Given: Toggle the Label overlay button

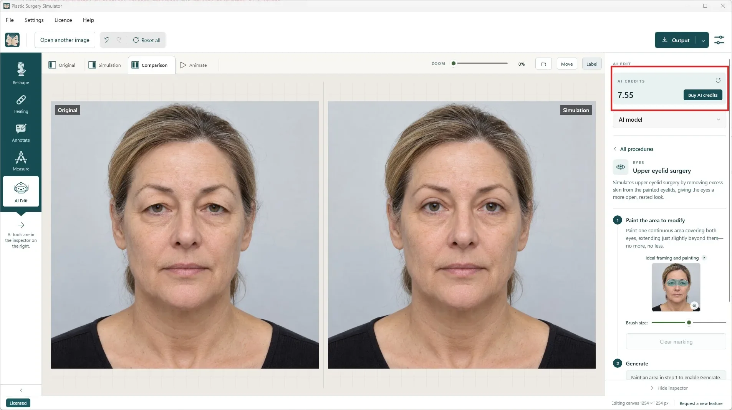Looking at the screenshot, I should point(591,64).
